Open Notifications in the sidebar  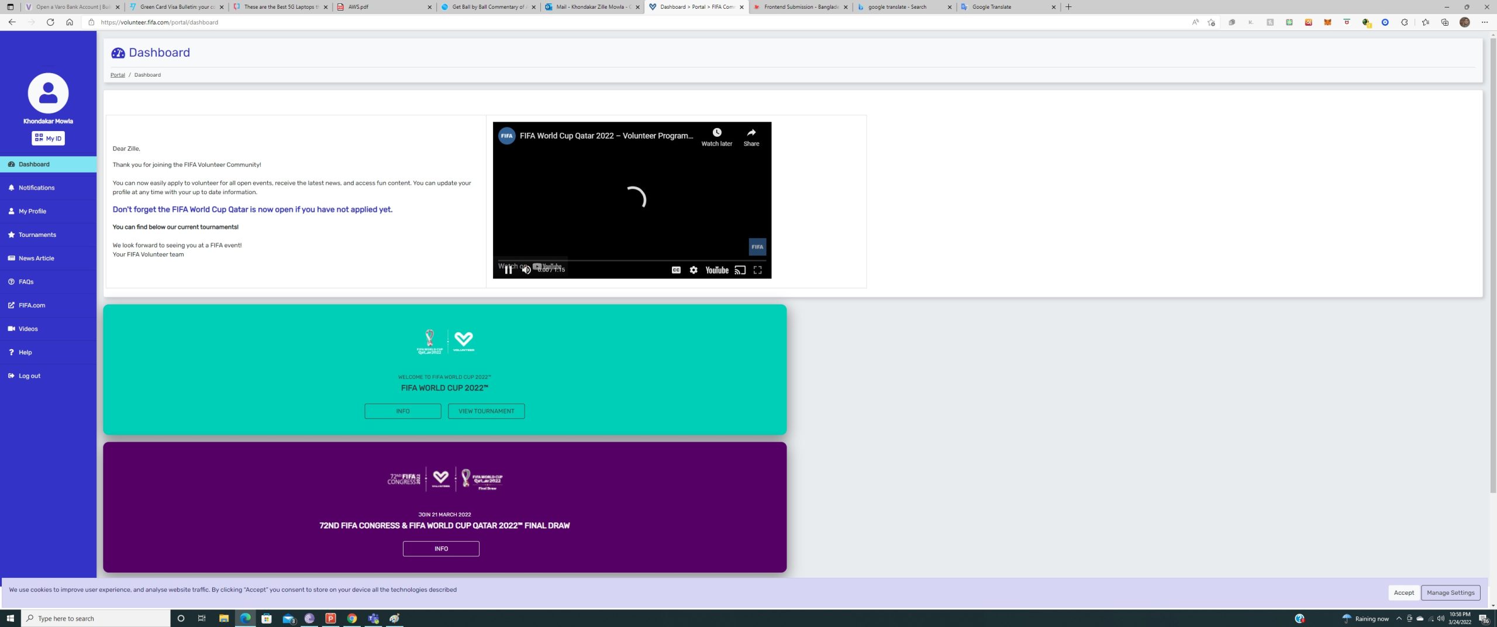point(36,188)
